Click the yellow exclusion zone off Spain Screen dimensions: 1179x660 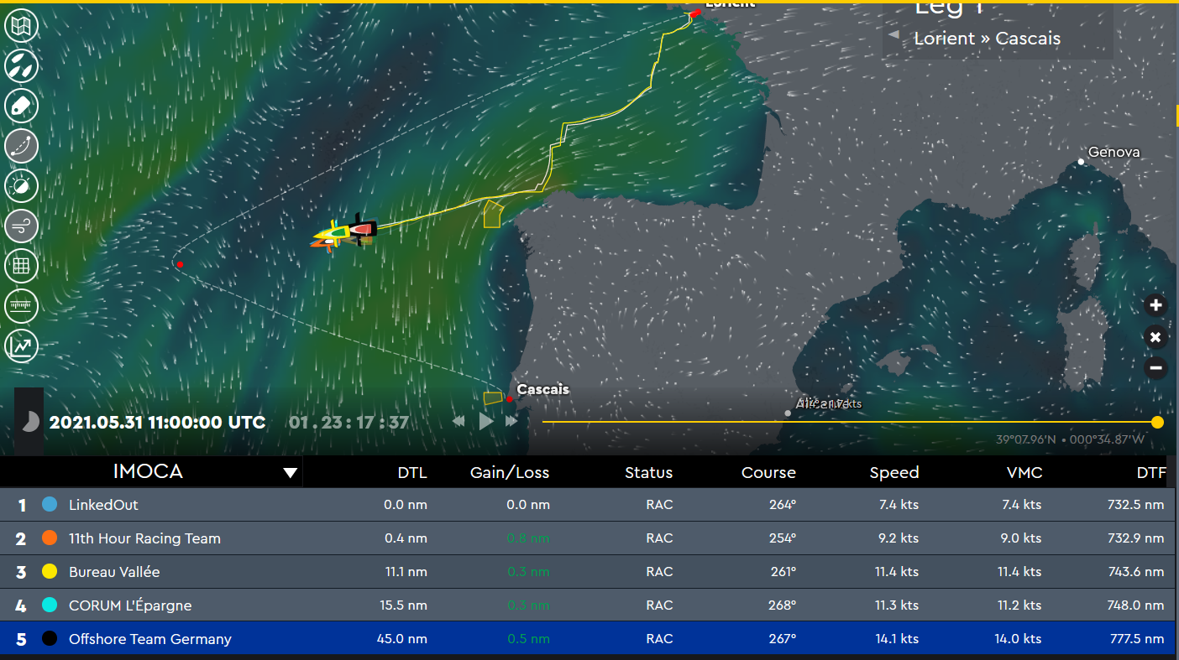coord(492,214)
